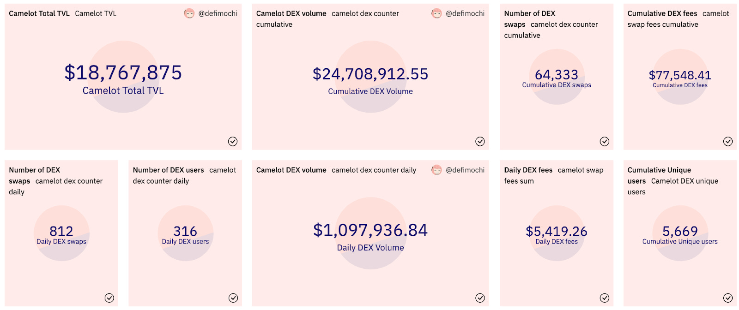Click 'Camelot Total TVL' label under the counter
This screenshot has width=739, height=310.
123,91
